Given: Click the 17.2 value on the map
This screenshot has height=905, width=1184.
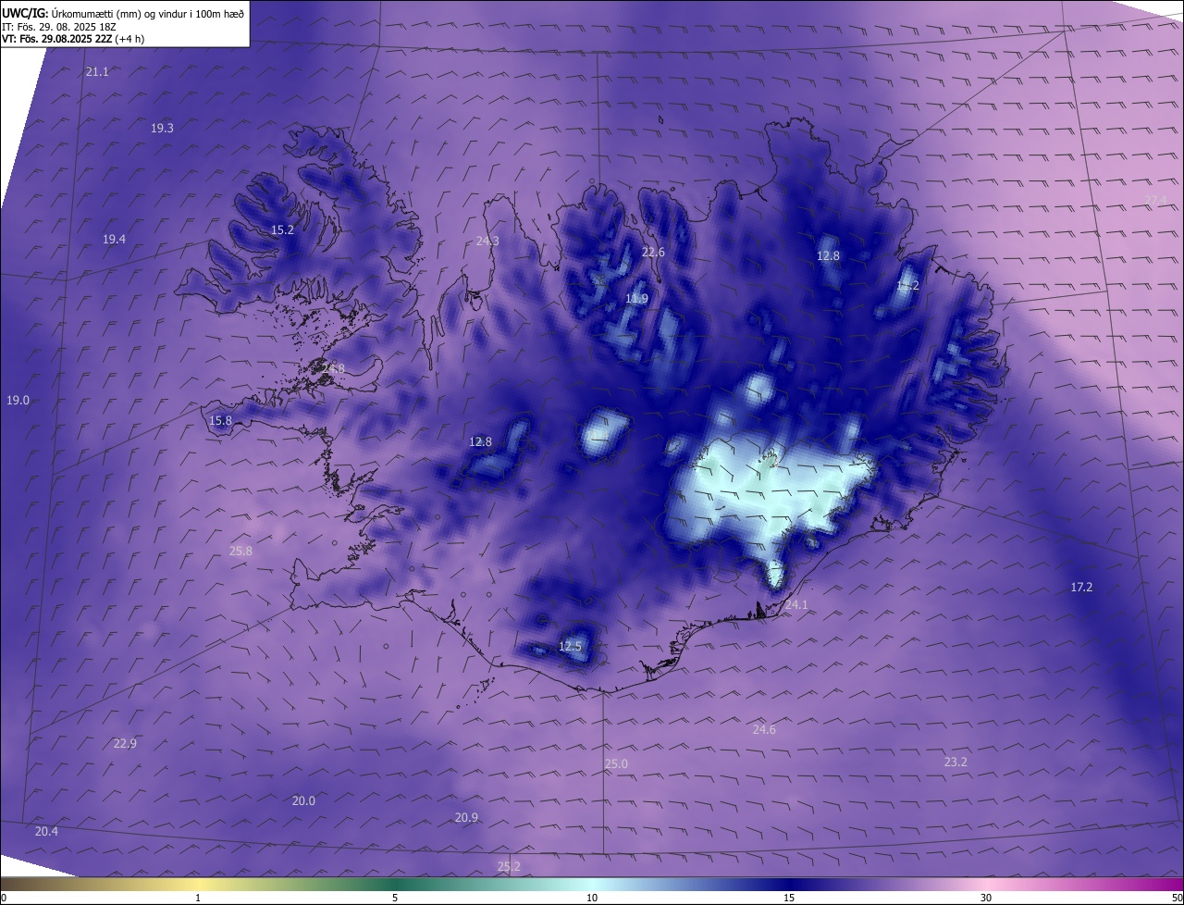Looking at the screenshot, I should [x=1081, y=588].
